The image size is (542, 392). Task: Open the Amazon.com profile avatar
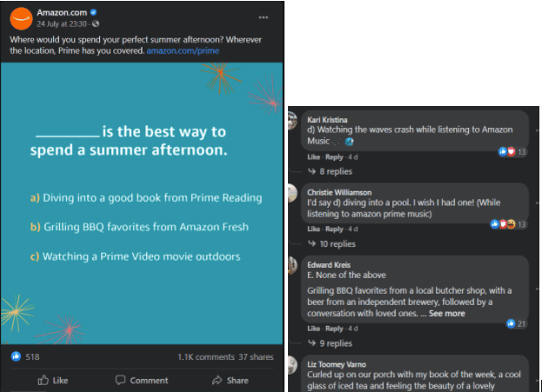[21, 18]
